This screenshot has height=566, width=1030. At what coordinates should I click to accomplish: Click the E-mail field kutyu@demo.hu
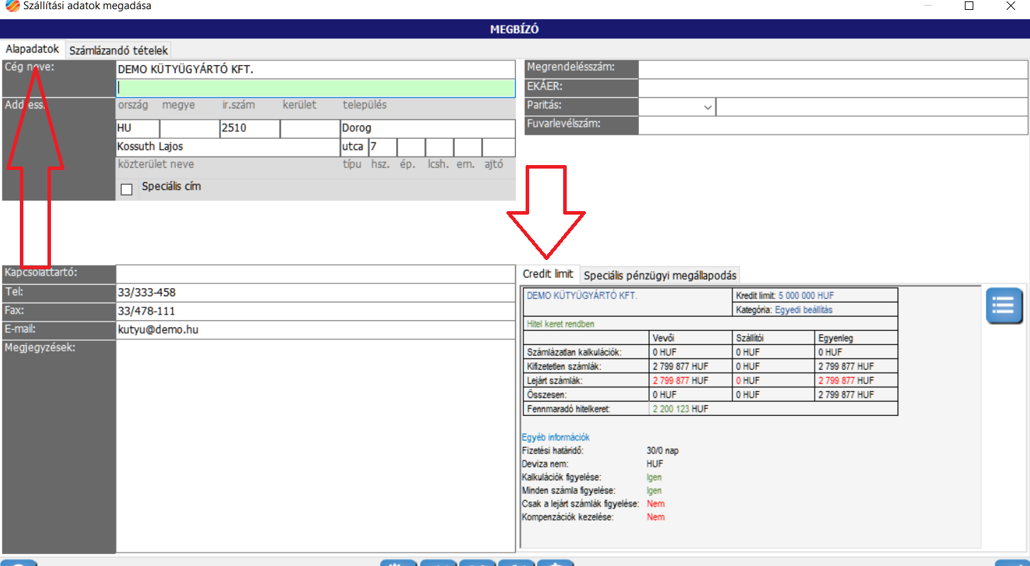[315, 329]
